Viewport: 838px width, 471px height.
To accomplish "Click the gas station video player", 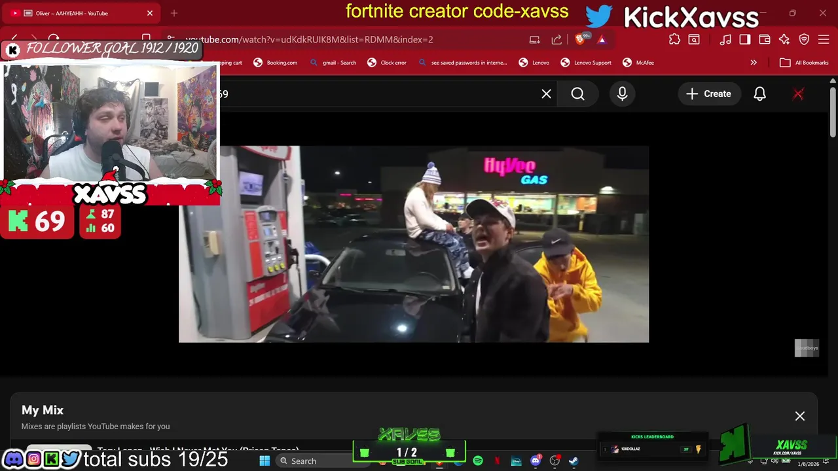I will pos(414,244).
